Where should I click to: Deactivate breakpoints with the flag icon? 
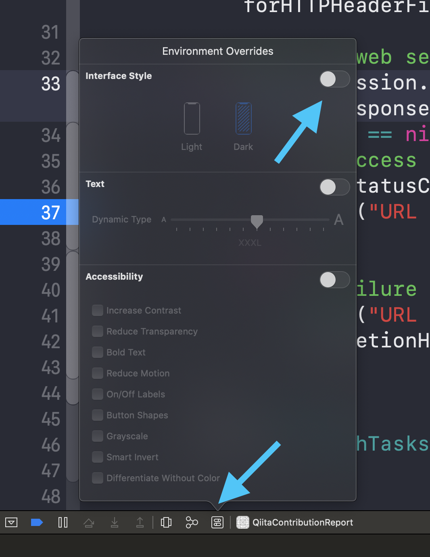tap(38, 523)
